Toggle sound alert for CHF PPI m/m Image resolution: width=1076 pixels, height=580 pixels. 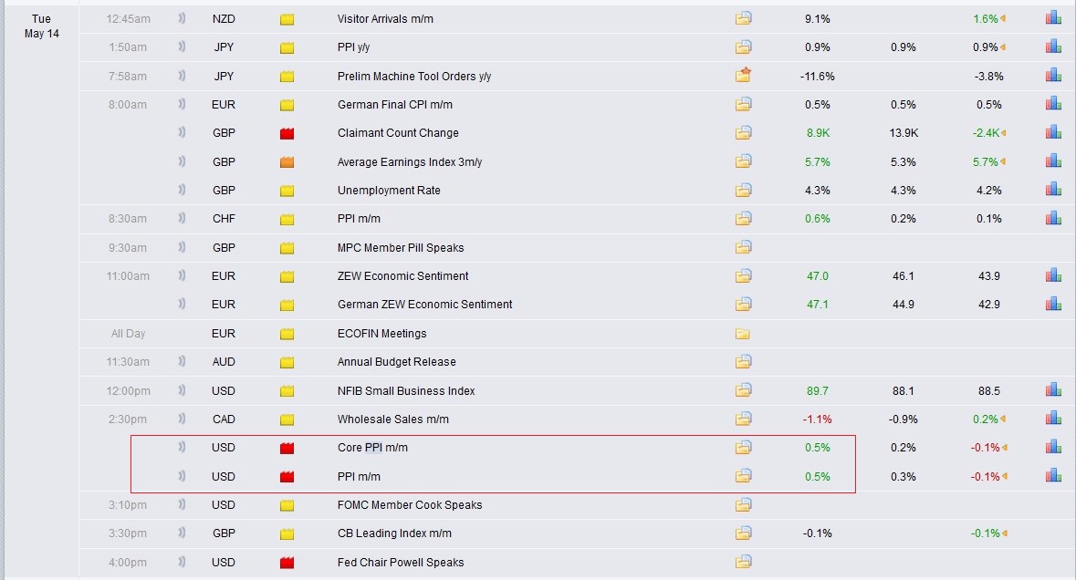pyautogui.click(x=183, y=219)
